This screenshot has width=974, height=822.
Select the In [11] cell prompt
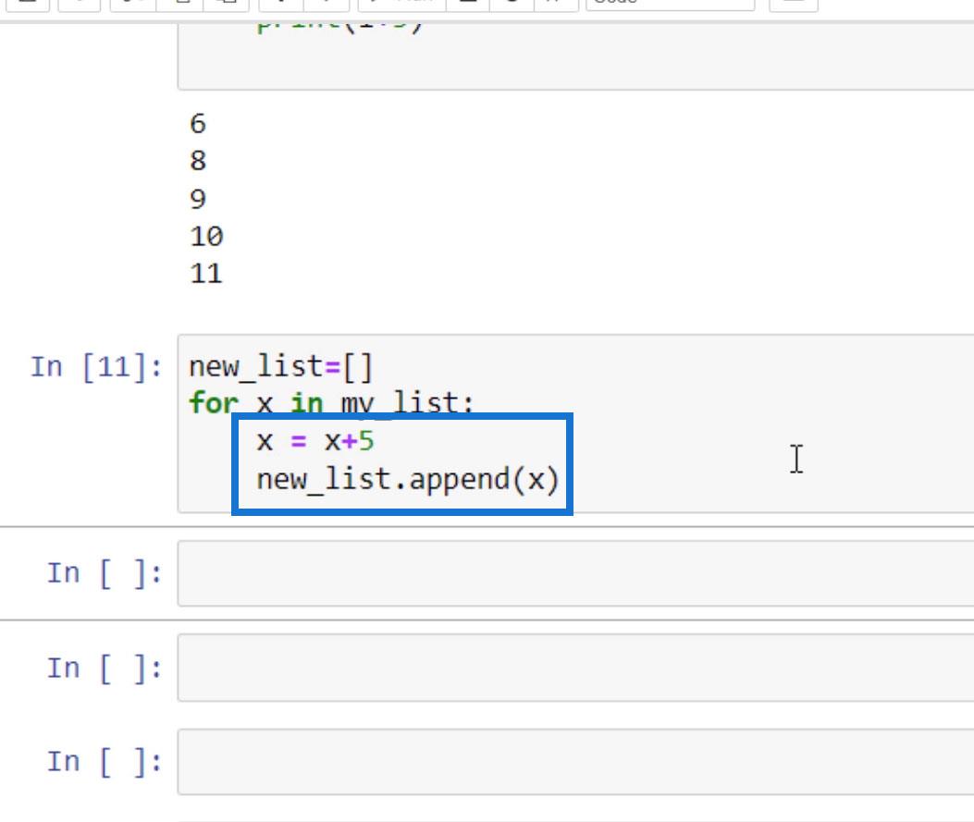[x=96, y=367]
